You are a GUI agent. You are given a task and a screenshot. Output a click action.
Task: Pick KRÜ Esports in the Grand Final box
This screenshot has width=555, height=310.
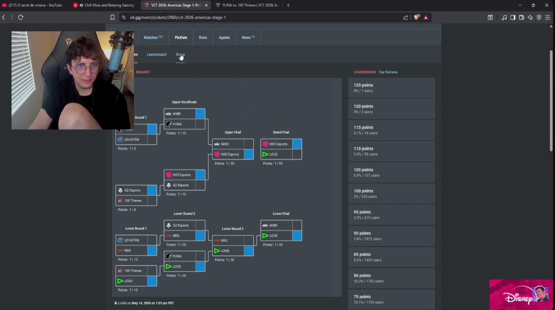point(281,144)
